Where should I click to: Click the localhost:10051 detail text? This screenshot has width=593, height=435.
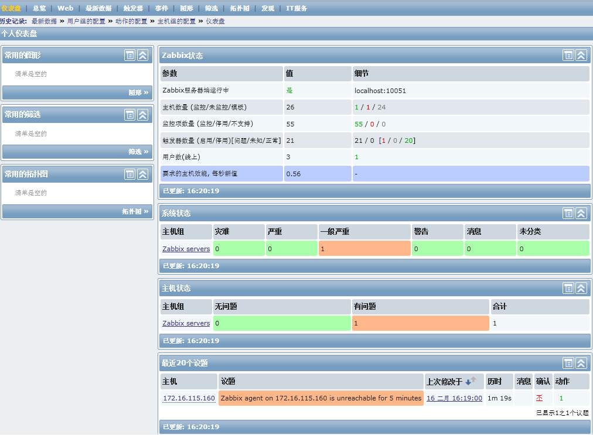[x=380, y=91]
